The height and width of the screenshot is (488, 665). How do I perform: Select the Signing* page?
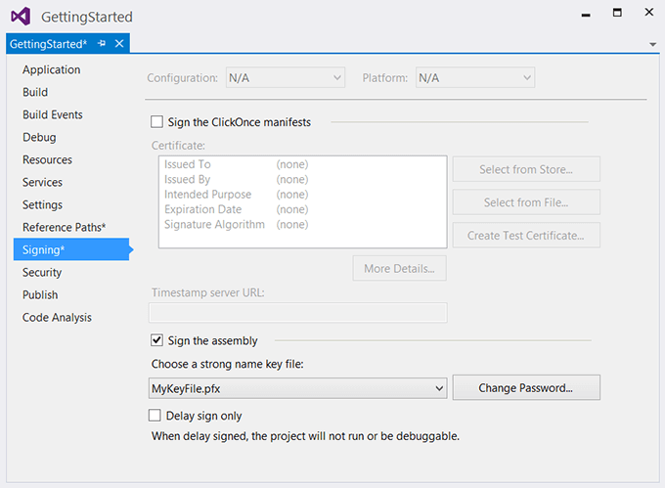pyautogui.click(x=71, y=249)
